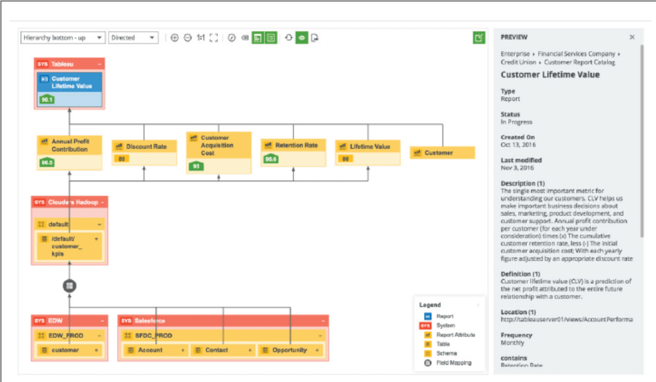Expand the /default/customer_kpis table node
656x382 pixels.
click(97, 239)
